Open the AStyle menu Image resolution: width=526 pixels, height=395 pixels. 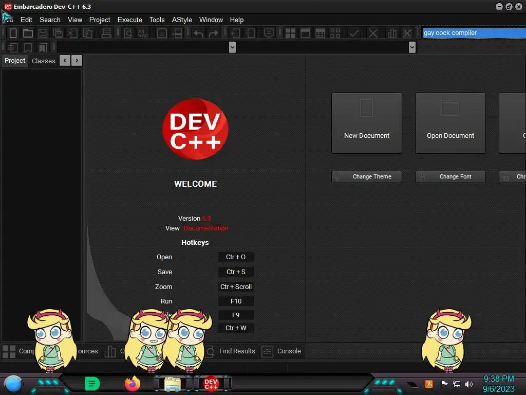[182, 20]
